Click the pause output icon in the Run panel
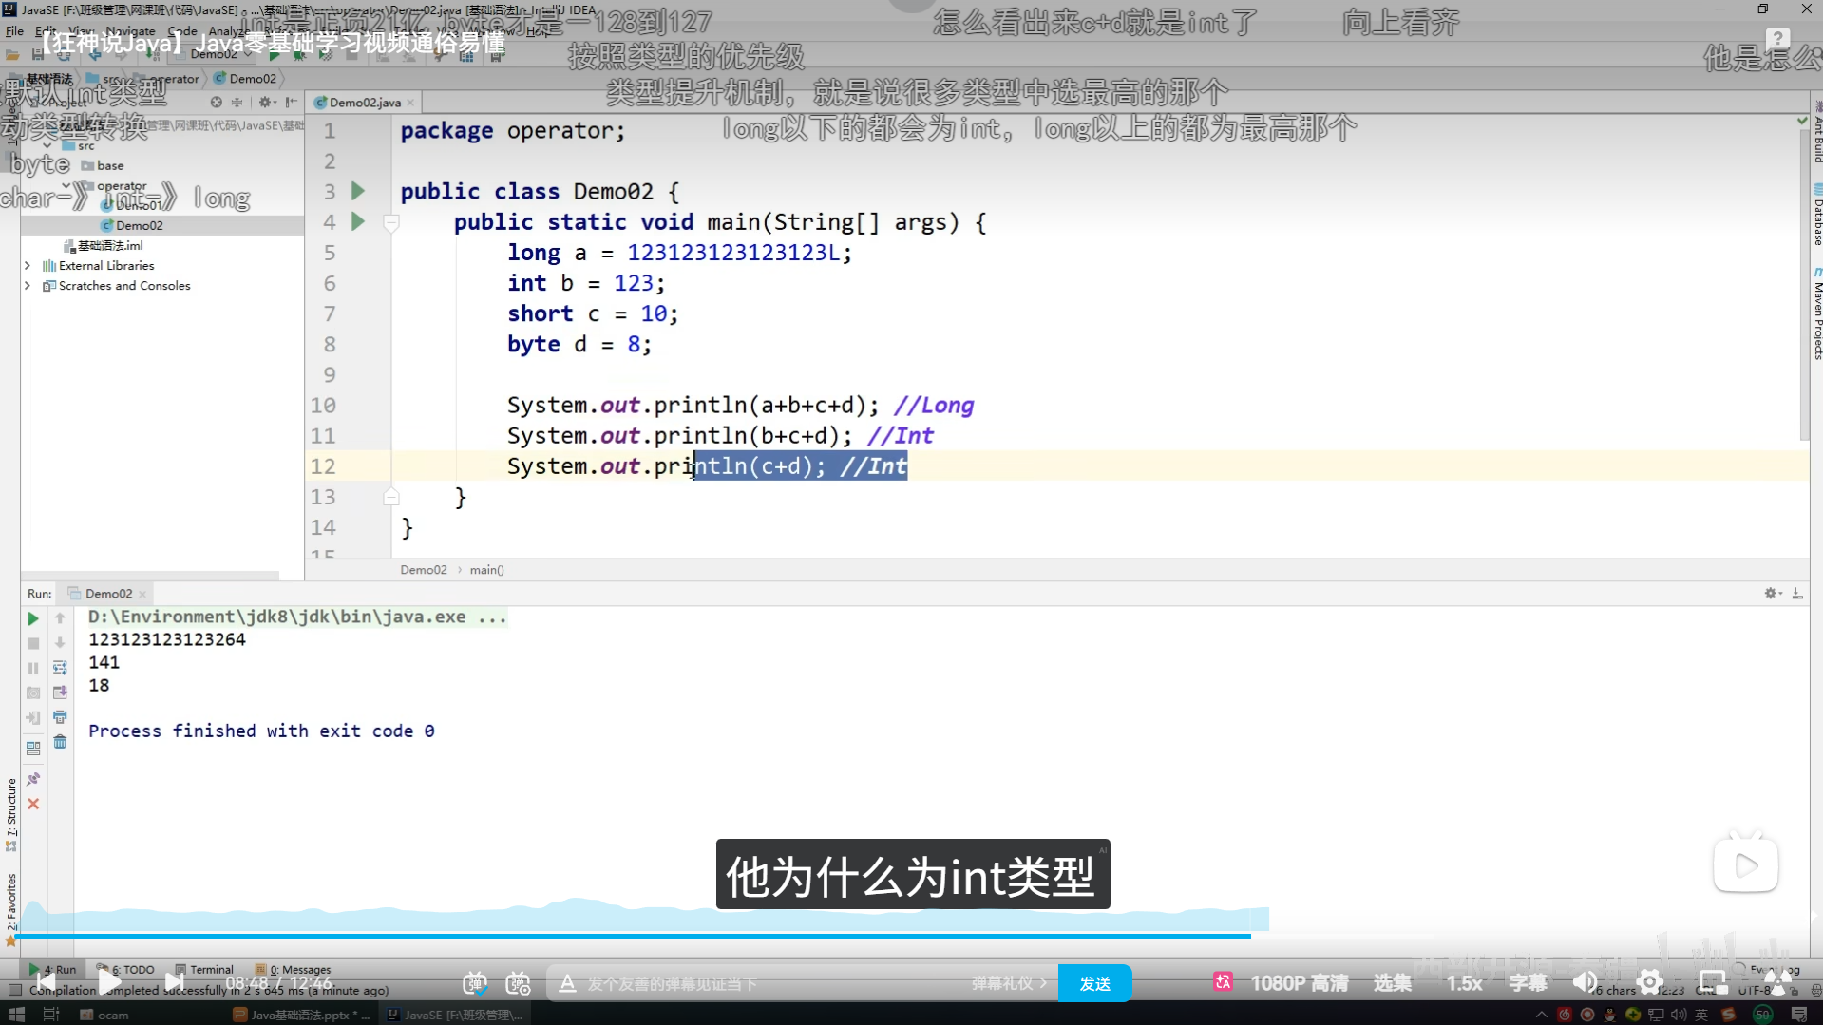Viewport: 1823px width, 1025px height. click(33, 668)
